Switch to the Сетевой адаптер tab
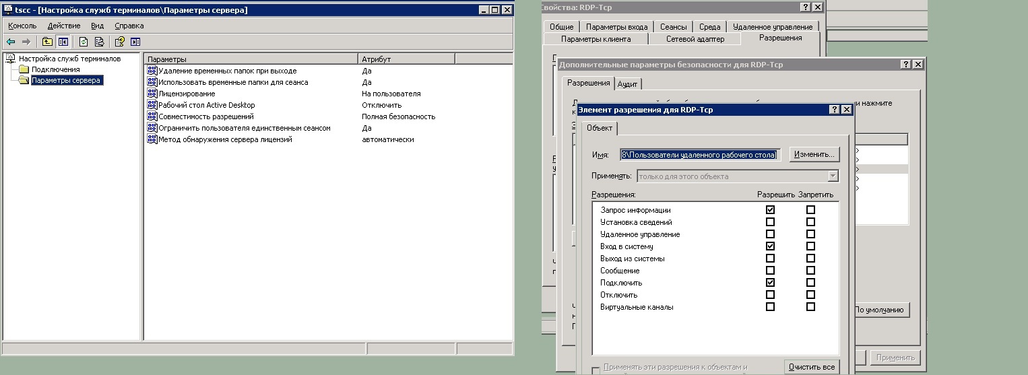Screen dimensions: 1028x375 [x=695, y=39]
